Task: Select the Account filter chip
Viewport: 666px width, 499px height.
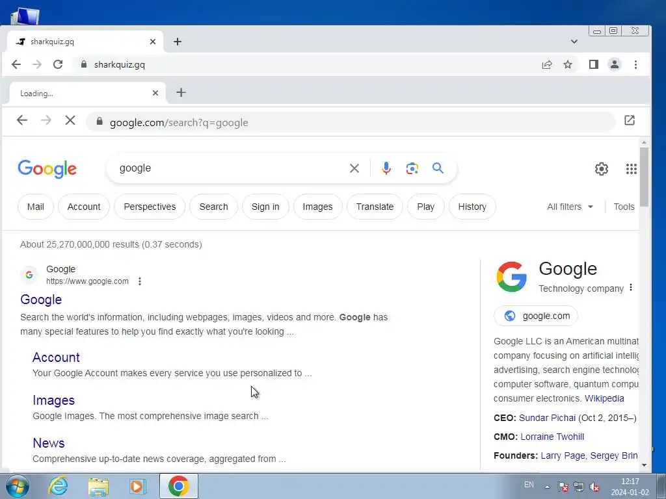Action: (x=84, y=207)
